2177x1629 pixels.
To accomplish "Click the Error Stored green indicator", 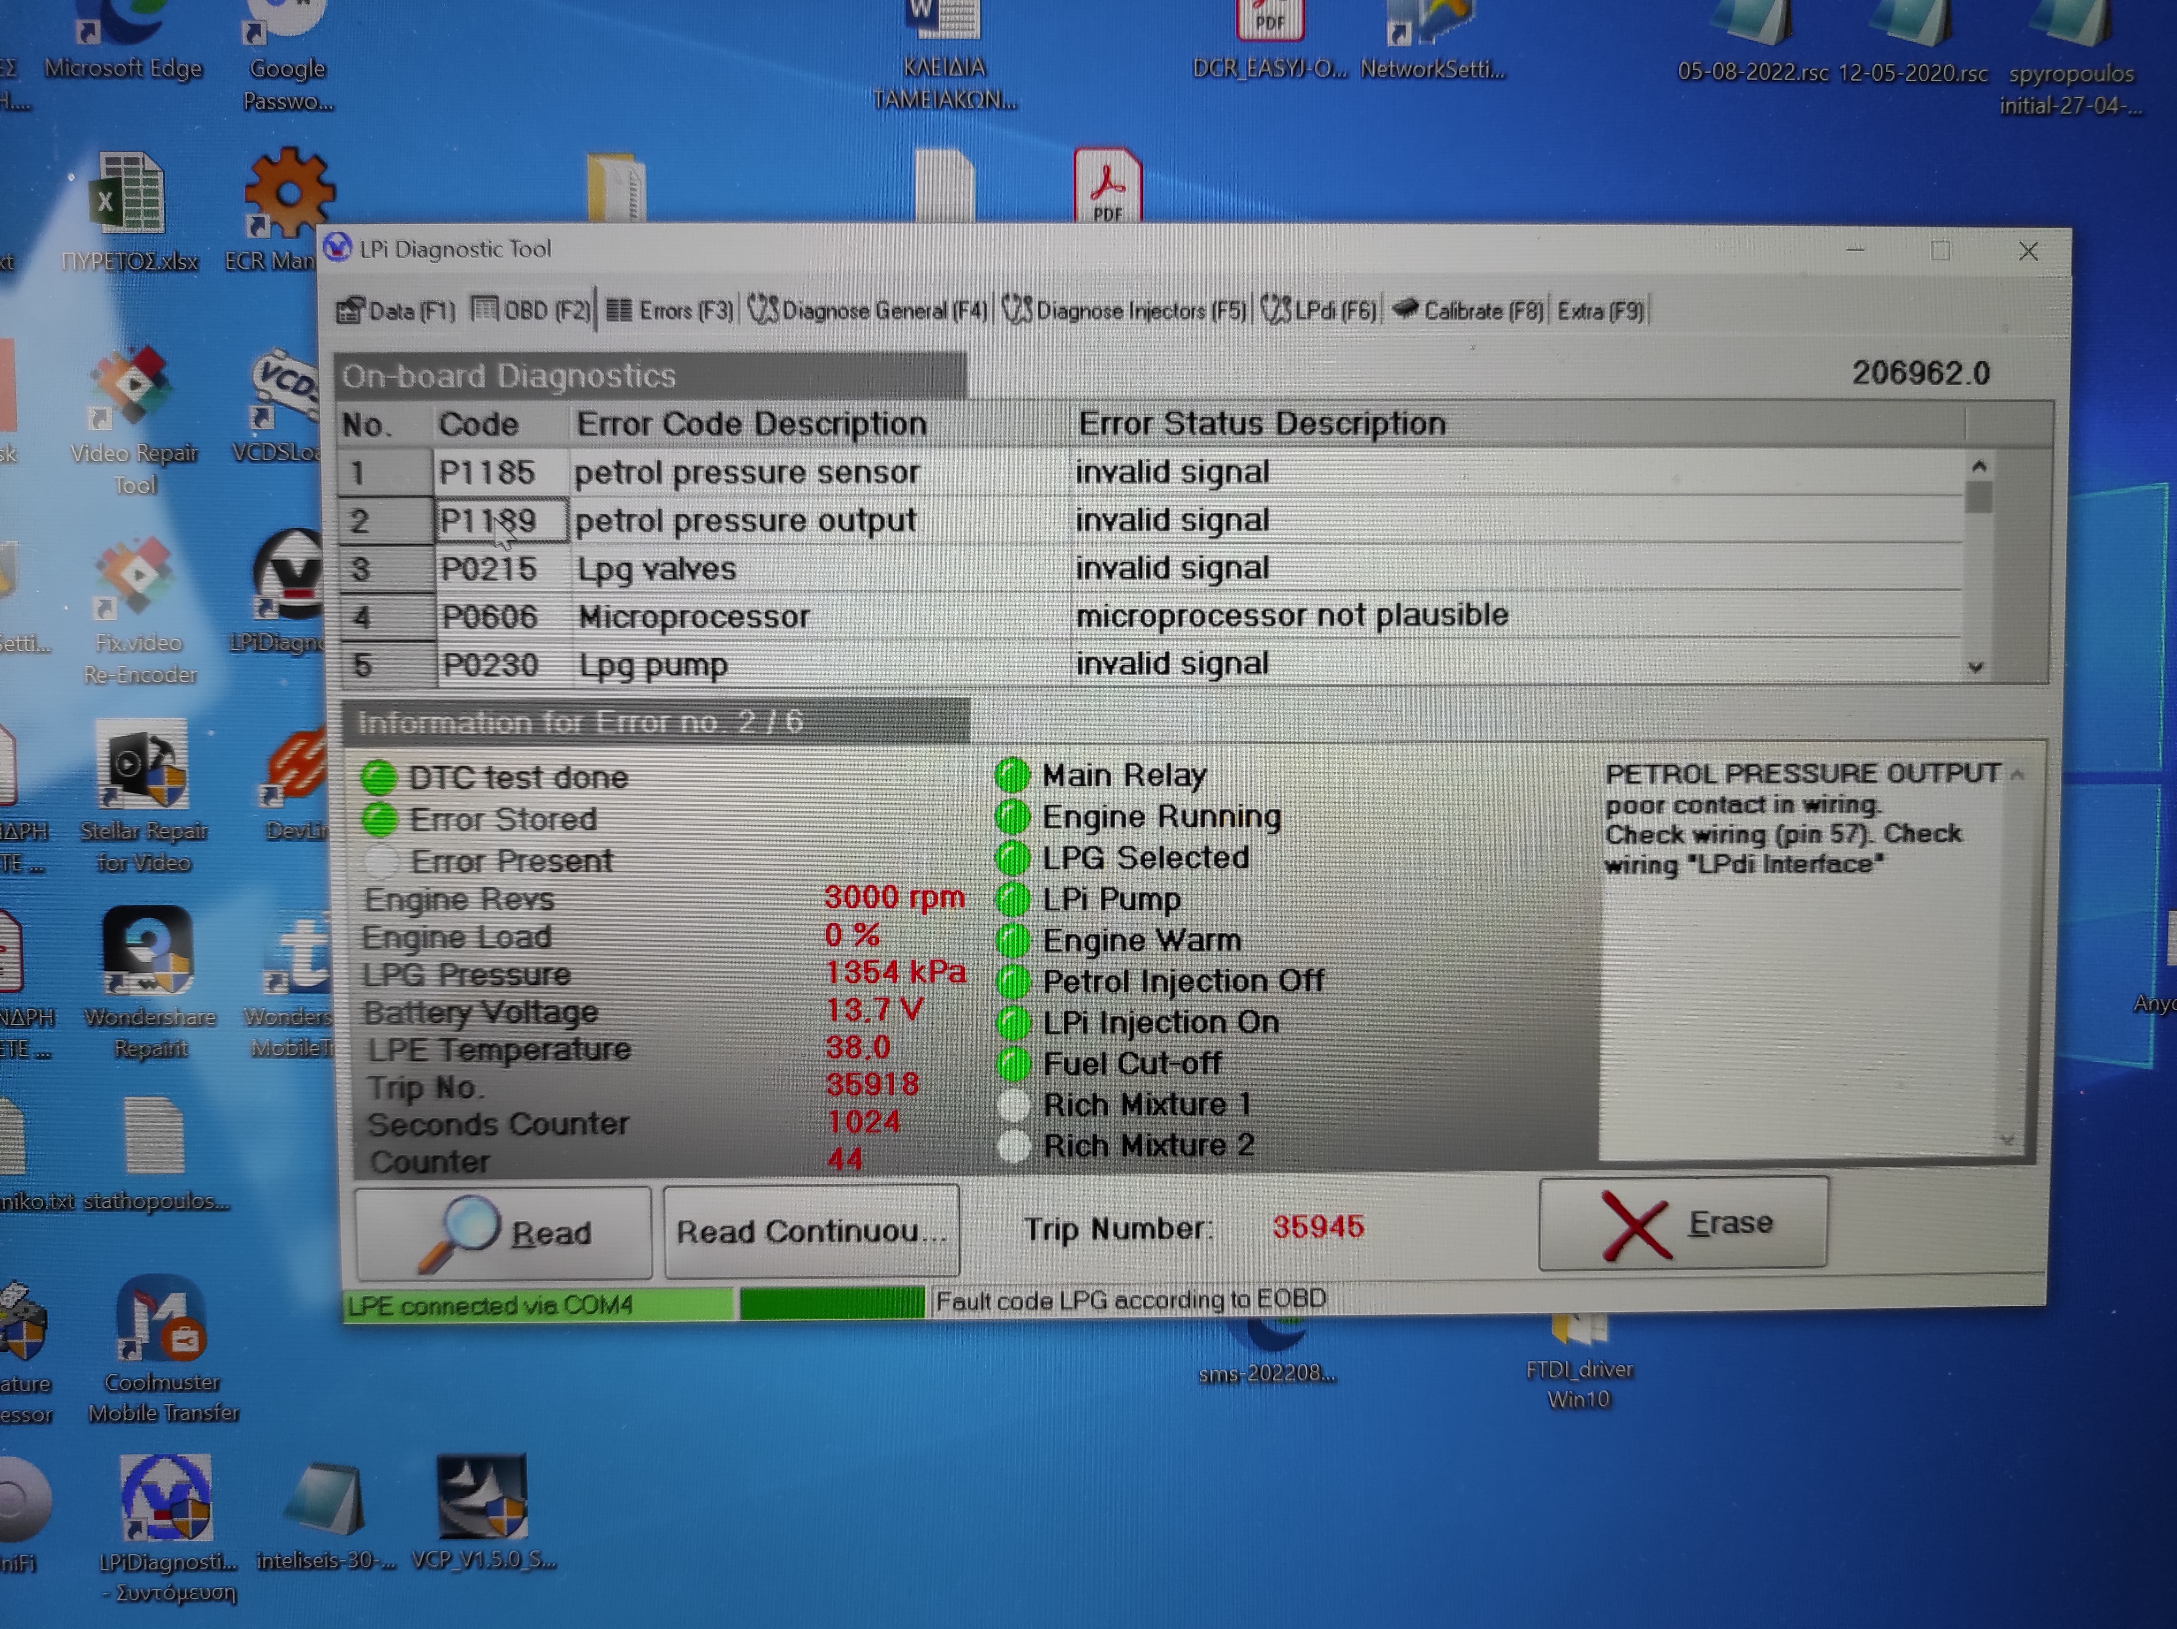I will 380,819.
